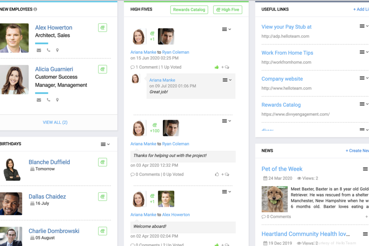Image resolution: width=369 pixels, height=246 pixels.
Task: Send high five to Blanche Duffield
Action: click(x=102, y=162)
